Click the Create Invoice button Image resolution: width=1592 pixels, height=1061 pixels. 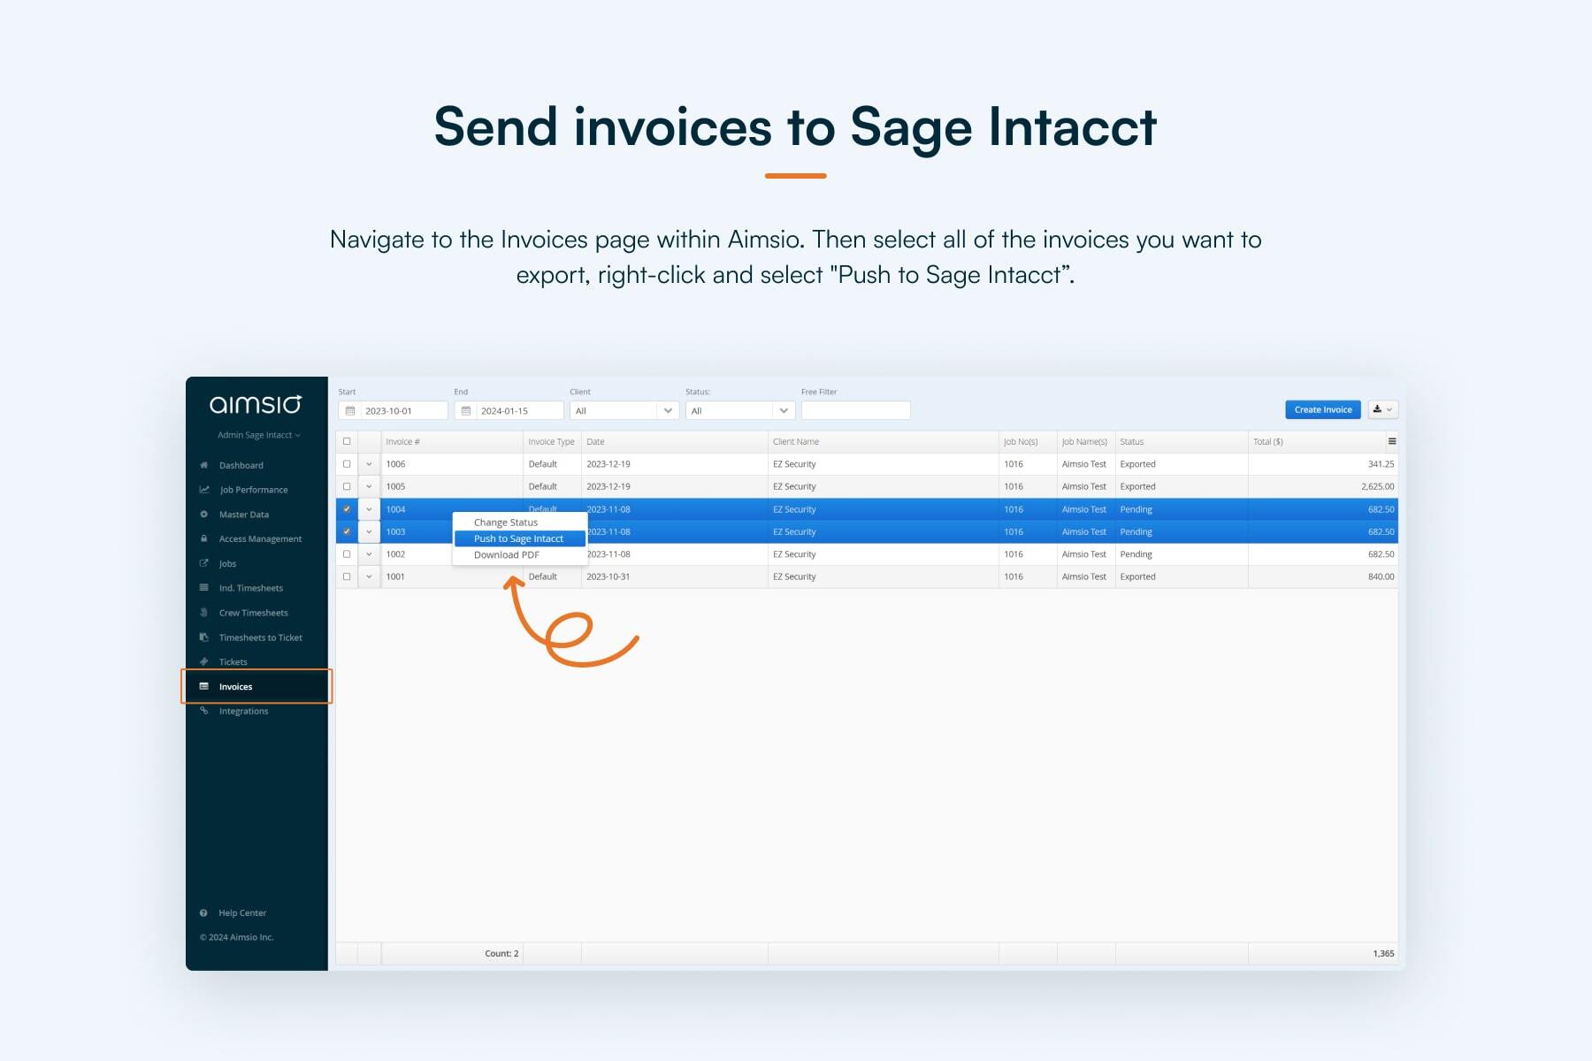click(x=1322, y=409)
